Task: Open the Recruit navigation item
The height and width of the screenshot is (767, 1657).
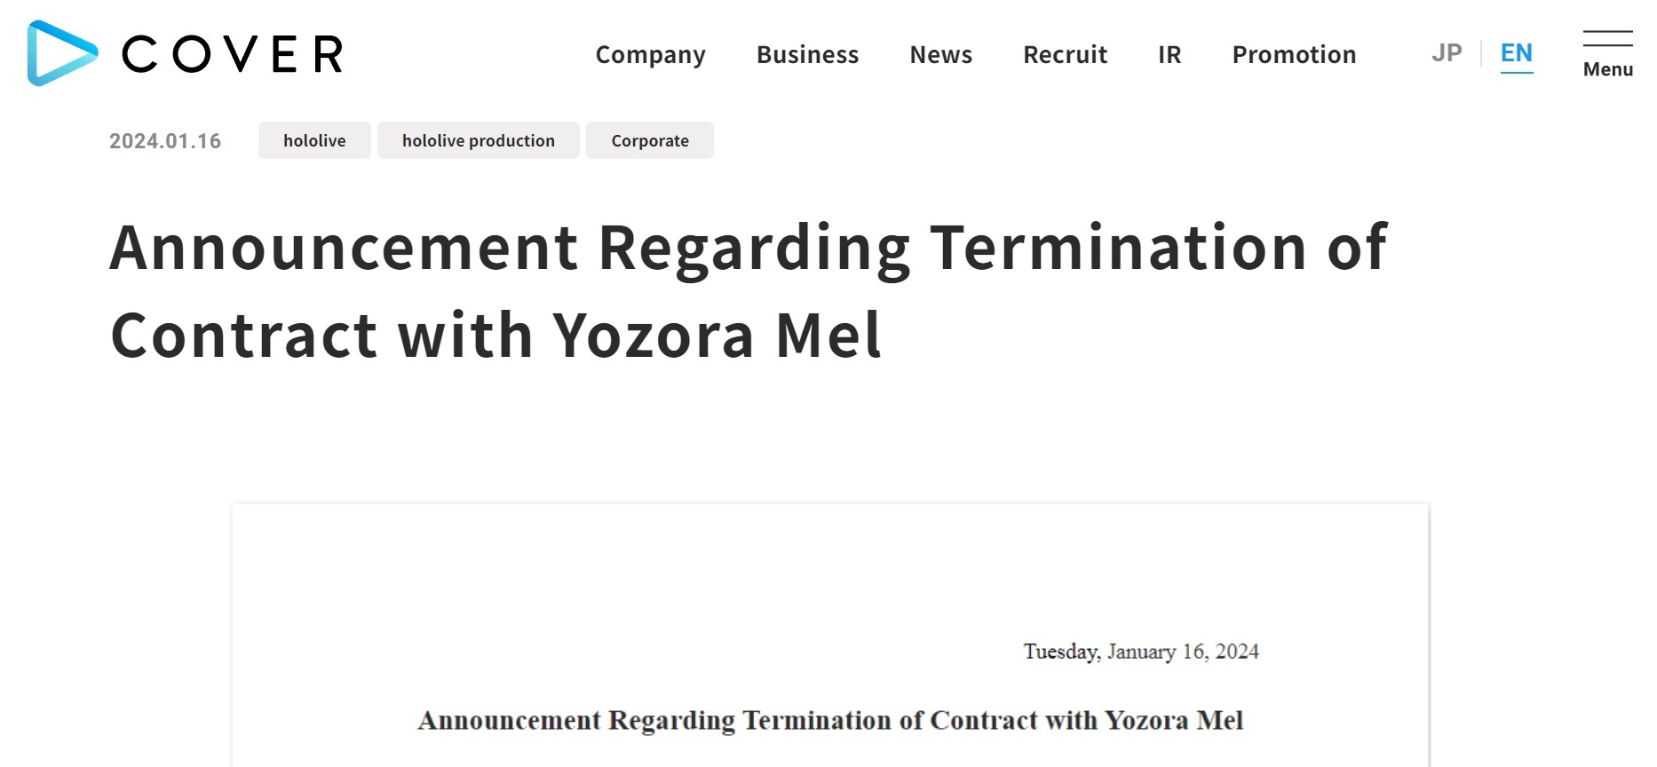Action: pos(1065,55)
